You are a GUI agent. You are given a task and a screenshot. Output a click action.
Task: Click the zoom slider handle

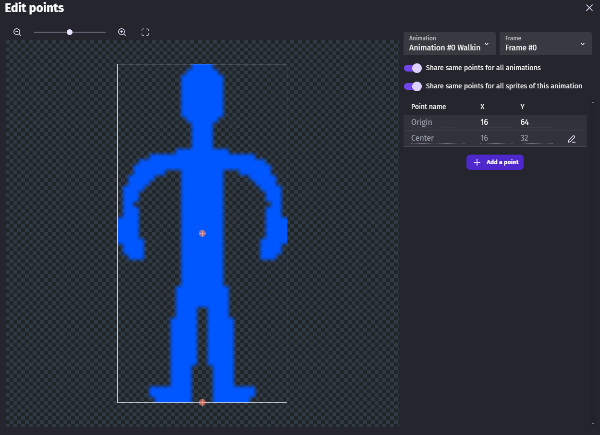click(70, 32)
